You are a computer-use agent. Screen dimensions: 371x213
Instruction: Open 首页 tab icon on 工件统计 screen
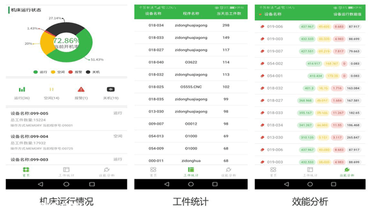click(x=153, y=170)
